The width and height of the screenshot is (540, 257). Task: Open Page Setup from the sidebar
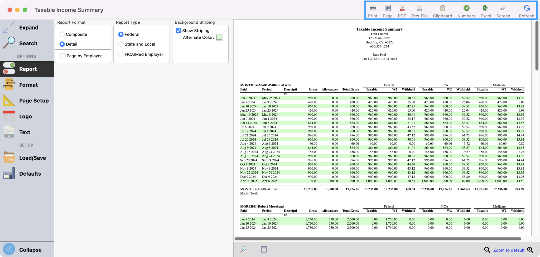pos(34,101)
